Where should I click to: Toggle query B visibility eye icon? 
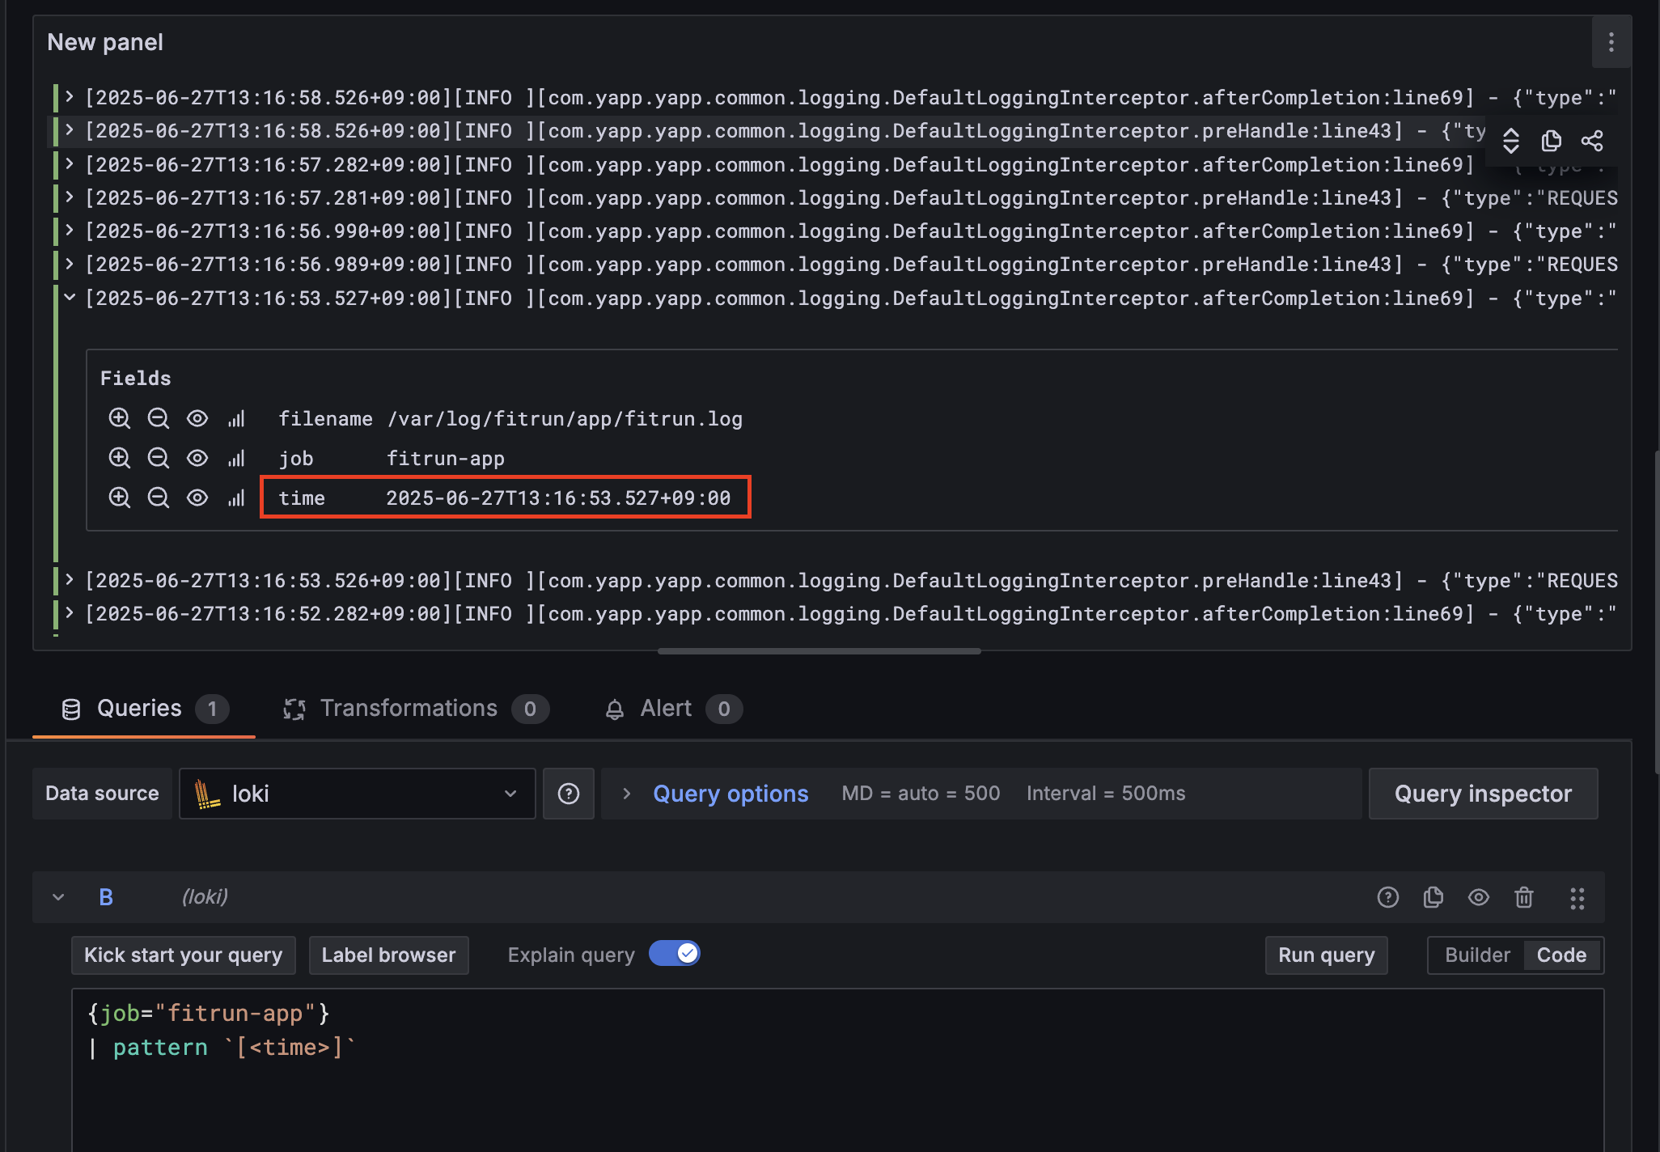pyautogui.click(x=1479, y=897)
